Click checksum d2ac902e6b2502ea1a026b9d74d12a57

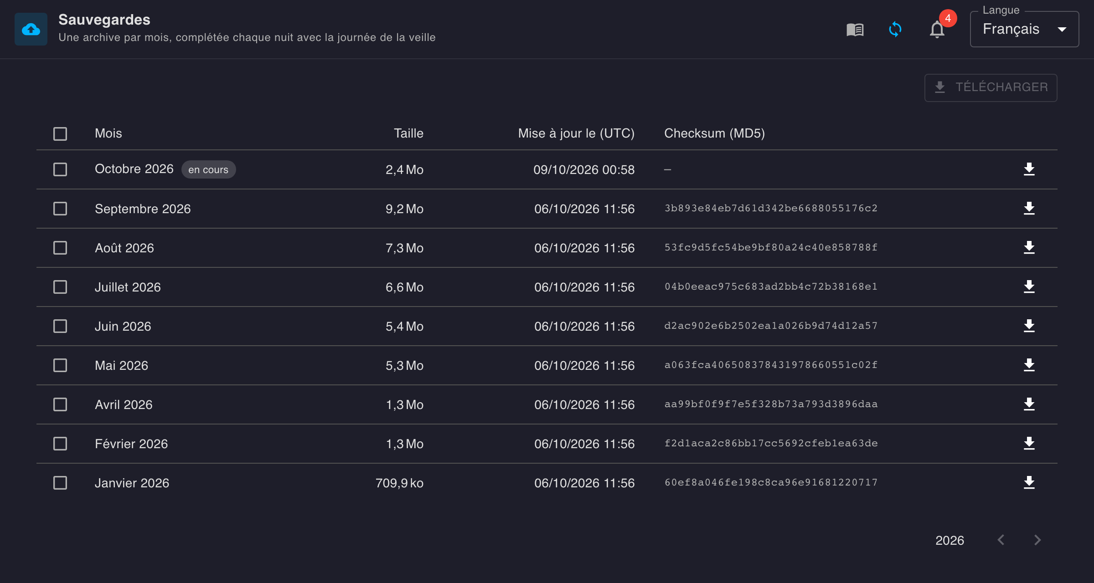point(771,326)
